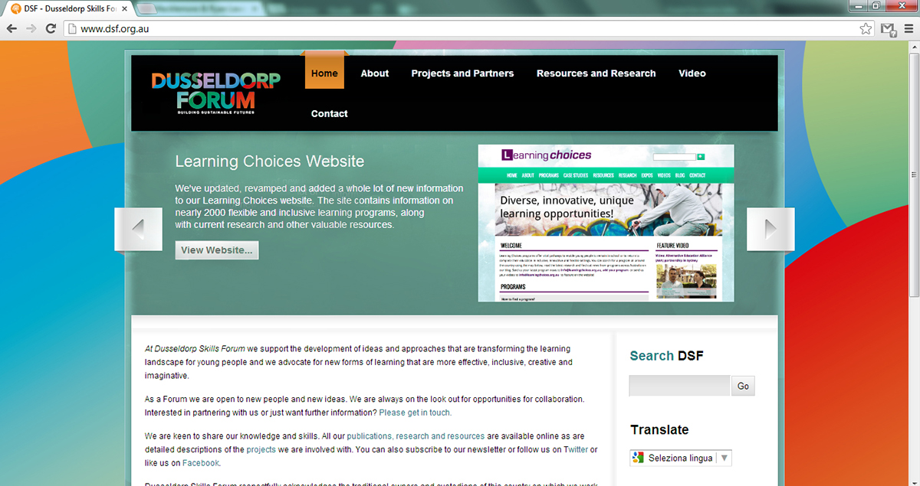Open the Chrome menu hamburger icon

click(x=909, y=29)
